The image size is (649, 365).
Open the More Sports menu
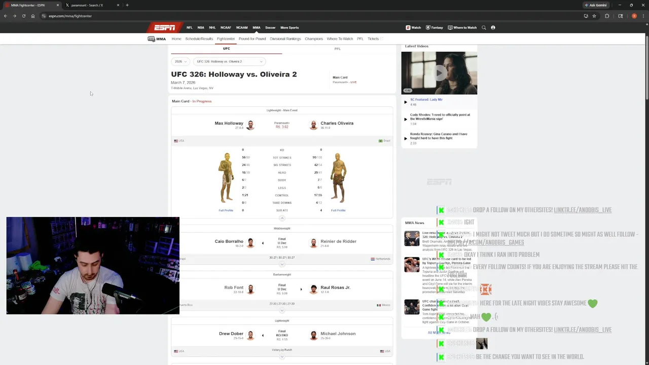290,27
